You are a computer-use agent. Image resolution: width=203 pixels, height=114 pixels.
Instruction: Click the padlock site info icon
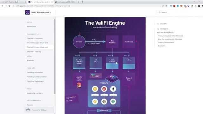[x=14, y=6]
